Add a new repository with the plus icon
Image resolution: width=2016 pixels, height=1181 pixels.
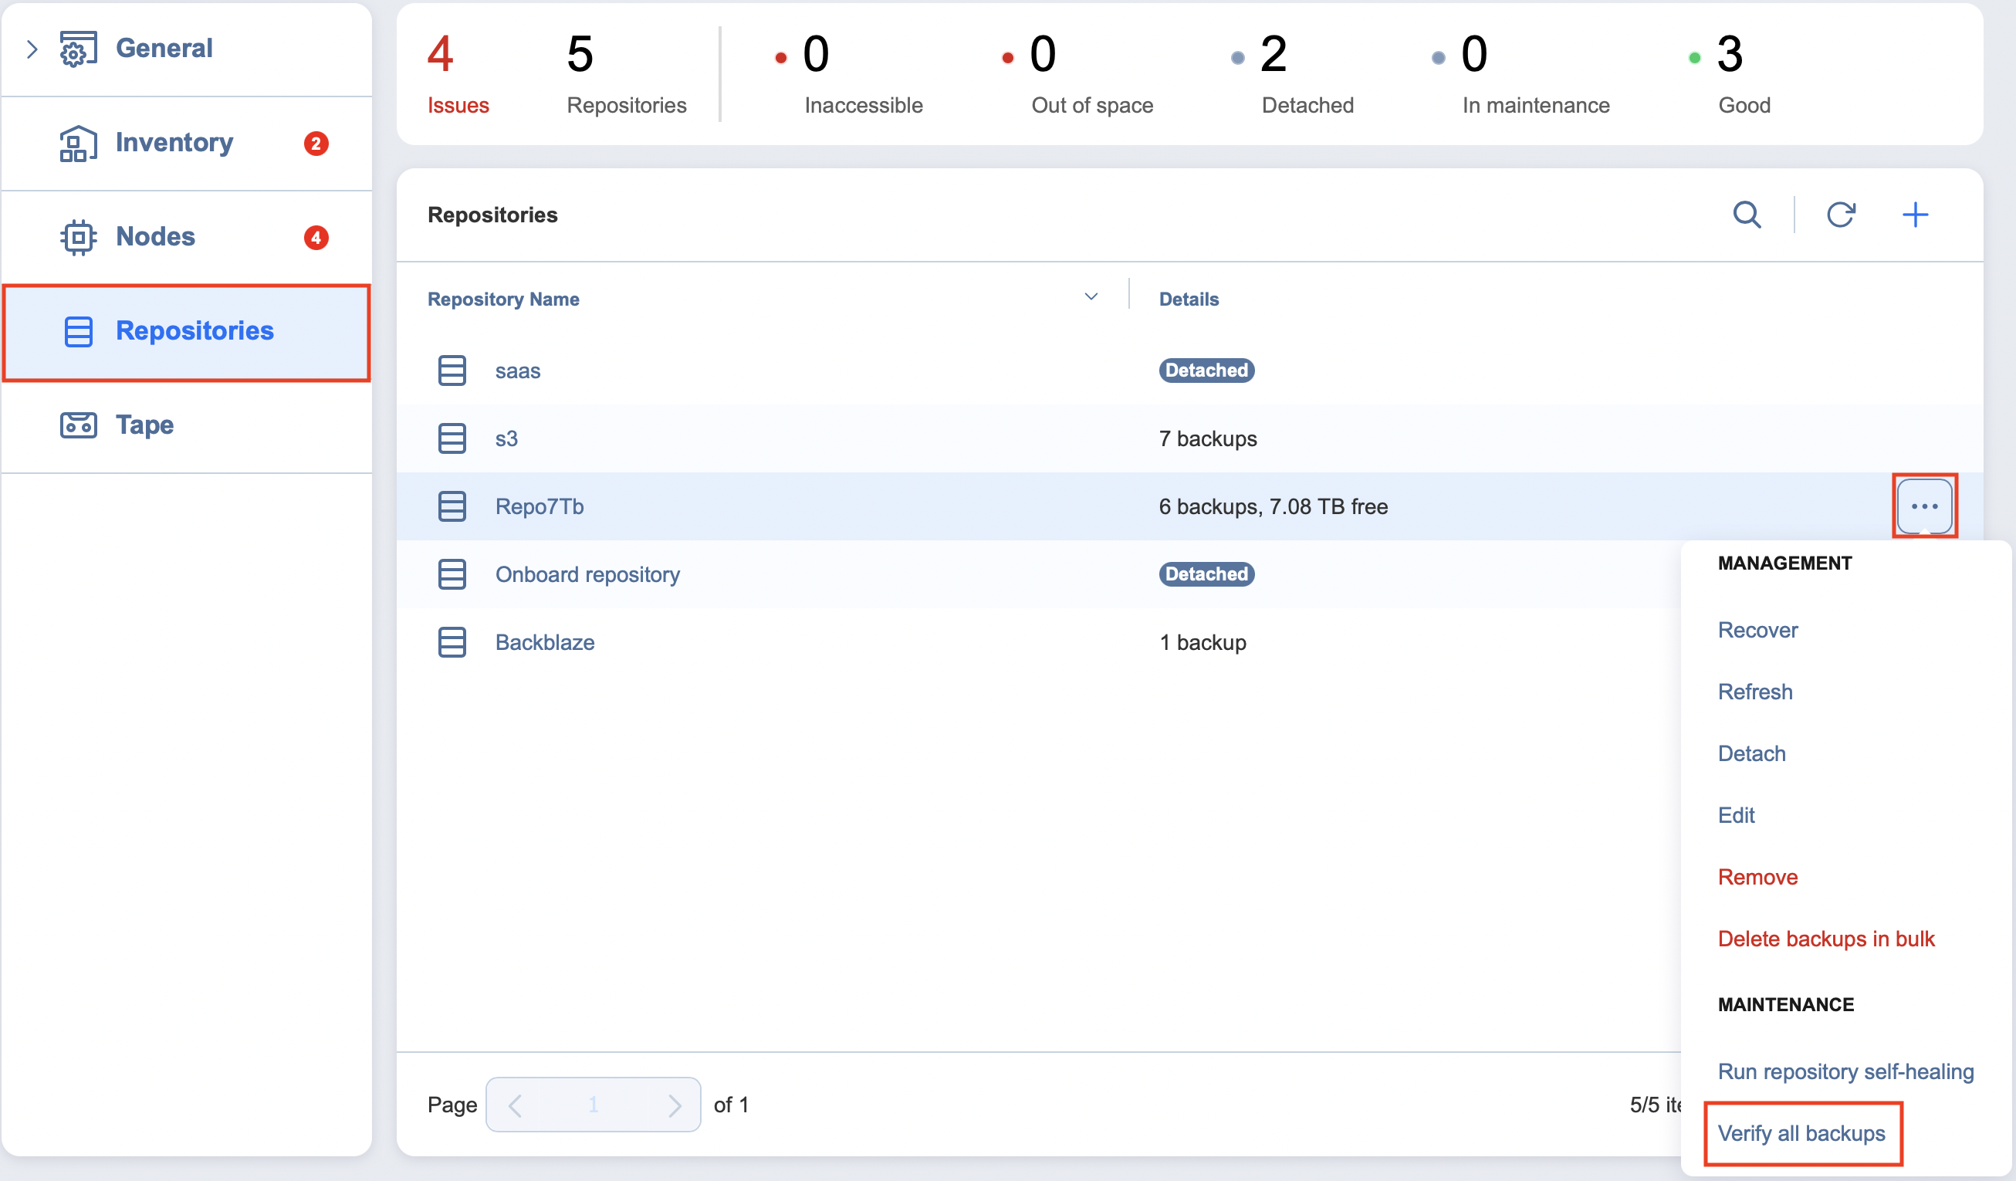click(1915, 215)
